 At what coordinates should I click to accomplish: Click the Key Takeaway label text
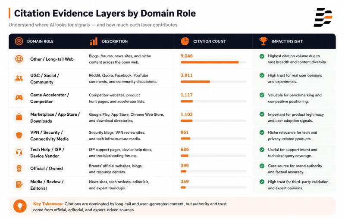48,204
